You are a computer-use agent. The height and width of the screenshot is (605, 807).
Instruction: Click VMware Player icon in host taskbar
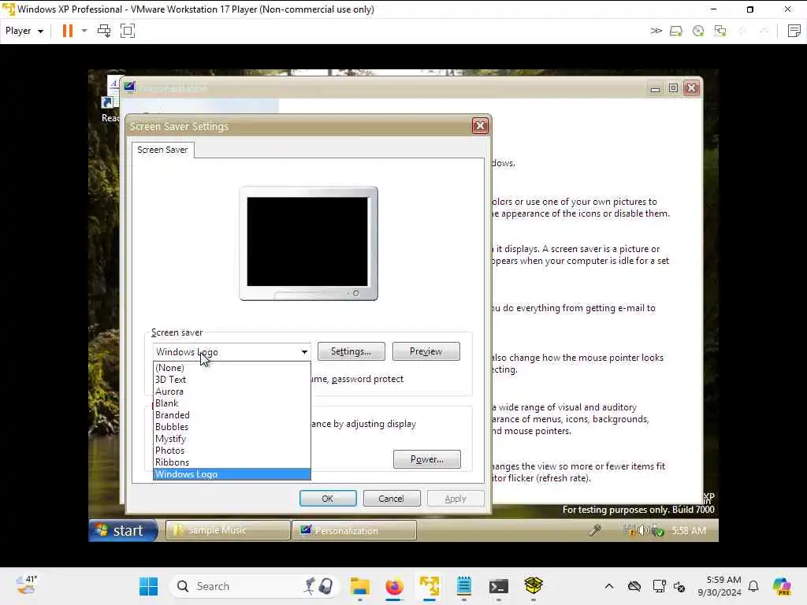(x=430, y=586)
